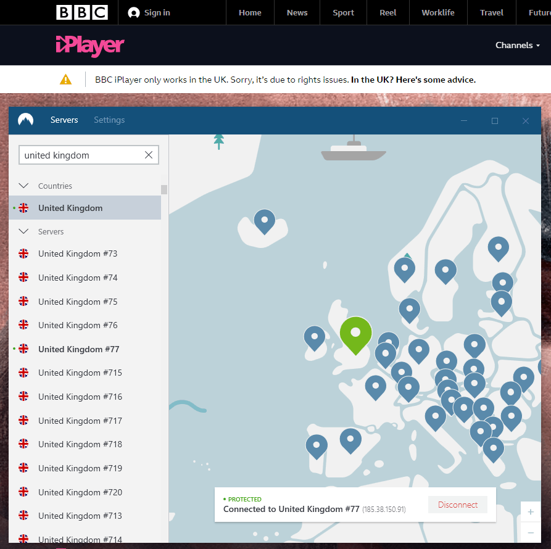
Task: Click the server list scrollbar thumb
Action: point(164,189)
